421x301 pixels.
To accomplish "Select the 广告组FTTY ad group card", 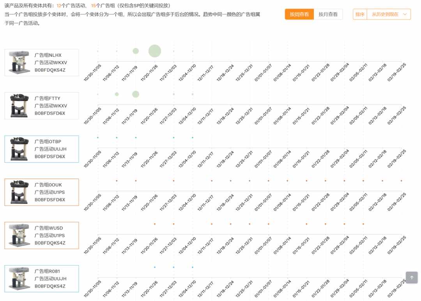I will 42,106.
